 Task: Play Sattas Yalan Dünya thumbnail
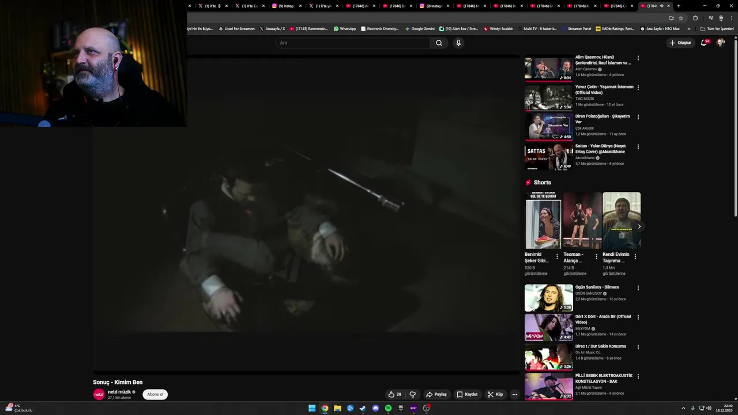pos(548,157)
